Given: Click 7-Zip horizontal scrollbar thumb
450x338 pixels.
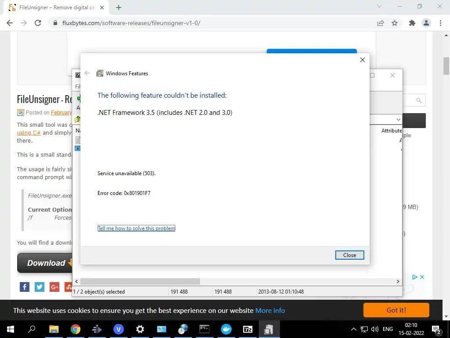Looking at the screenshot, I should point(140,281).
